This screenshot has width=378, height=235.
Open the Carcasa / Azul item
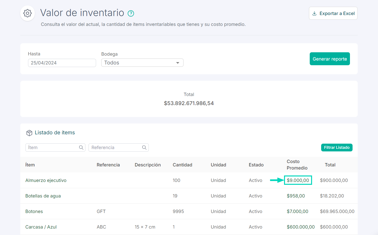[41, 227]
